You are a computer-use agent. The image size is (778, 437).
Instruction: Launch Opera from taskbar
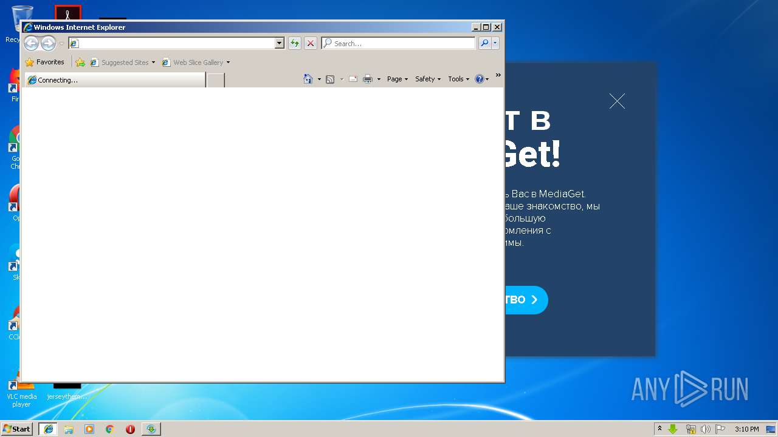[x=130, y=429]
